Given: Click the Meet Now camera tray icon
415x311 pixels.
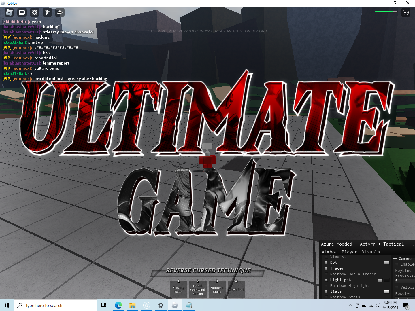Looking at the screenshot, I should click(357, 305).
